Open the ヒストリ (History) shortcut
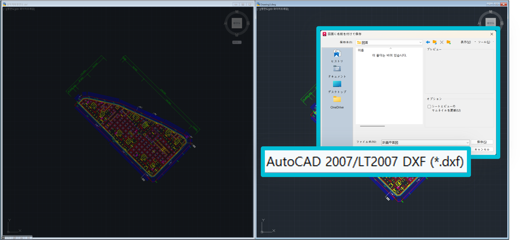The image size is (521, 240). point(337,56)
